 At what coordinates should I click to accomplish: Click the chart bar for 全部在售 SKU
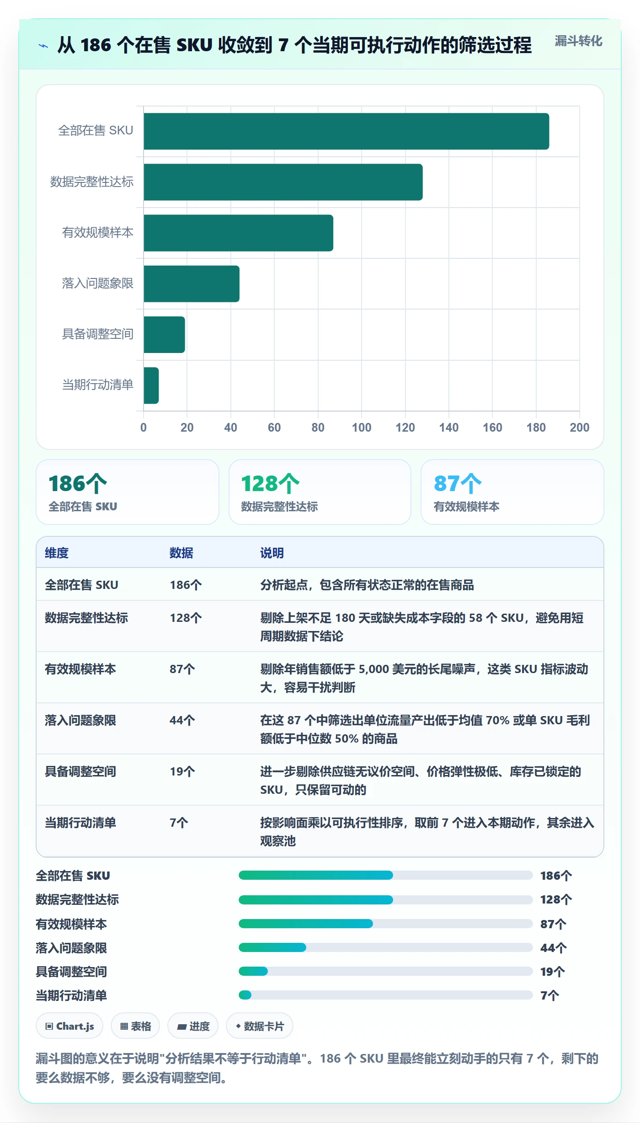347,131
